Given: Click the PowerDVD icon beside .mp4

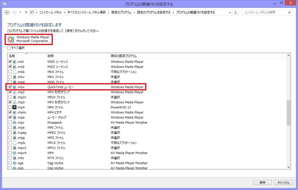Looking at the screenshot, I should point(15,107).
